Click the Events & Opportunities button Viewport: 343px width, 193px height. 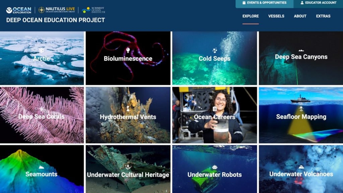(265, 3)
